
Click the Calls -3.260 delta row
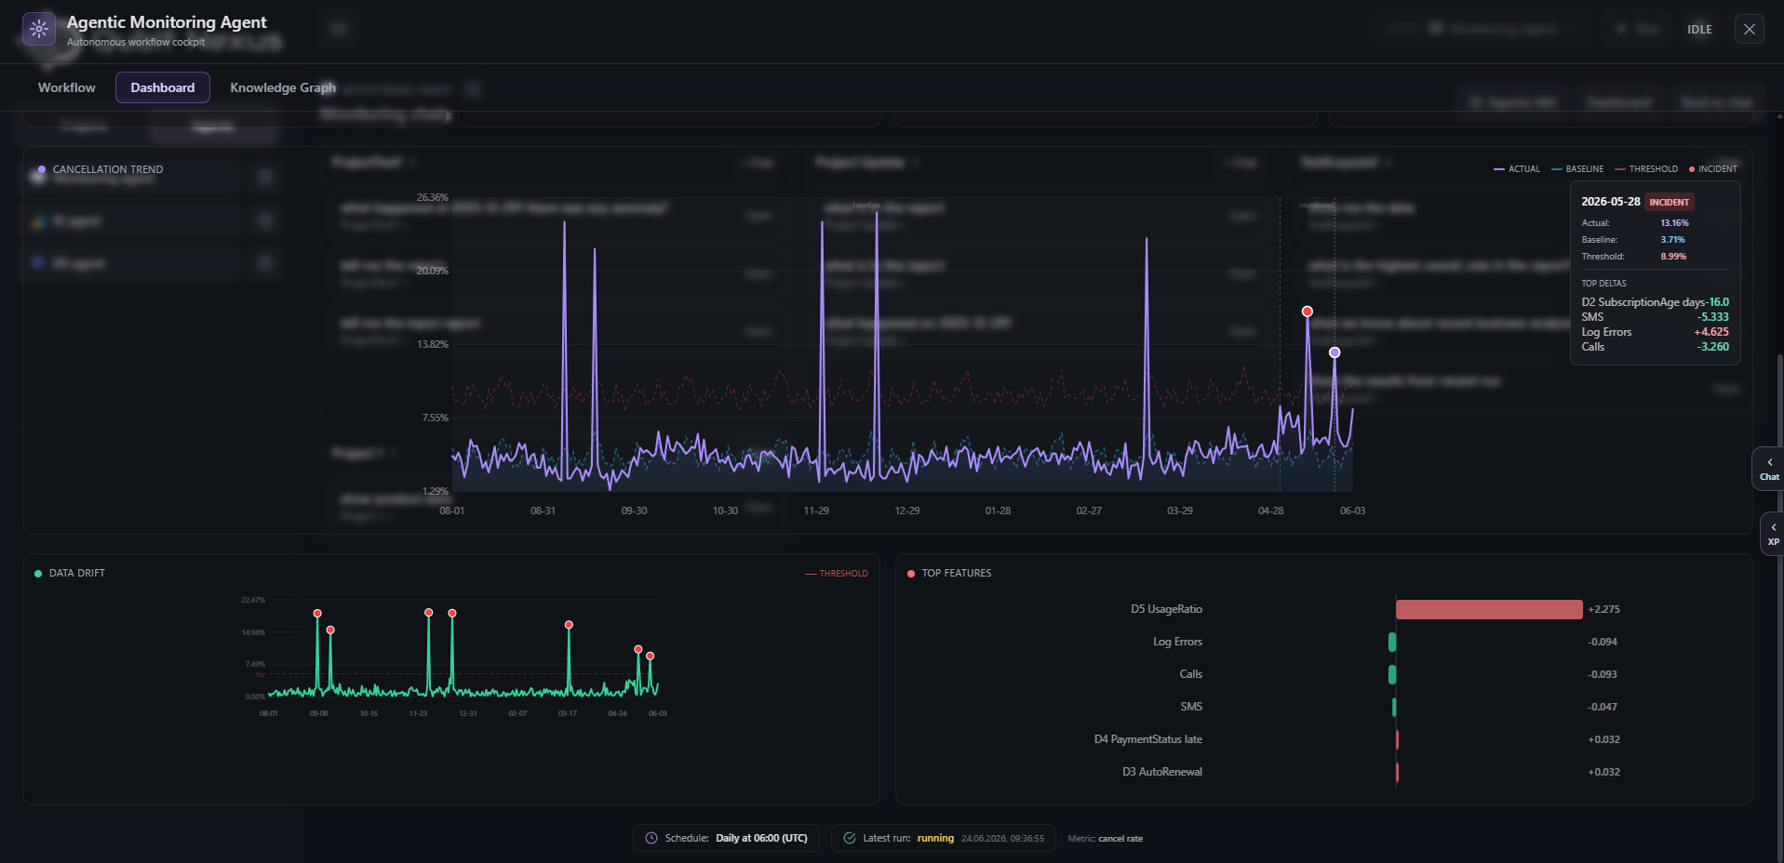click(1655, 347)
